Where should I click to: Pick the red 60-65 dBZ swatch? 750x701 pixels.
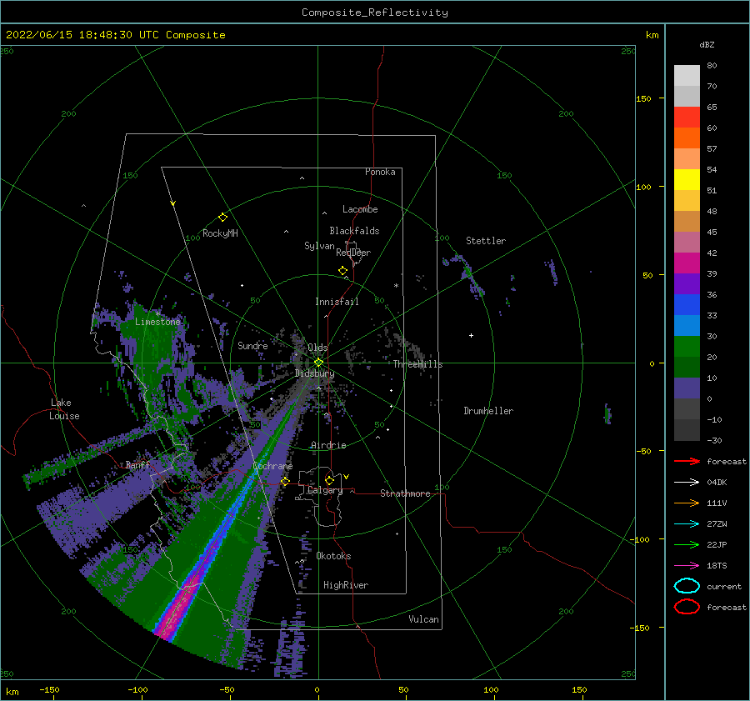687,117
